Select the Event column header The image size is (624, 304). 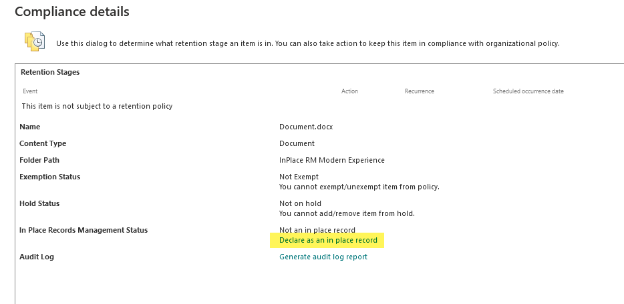(x=30, y=91)
